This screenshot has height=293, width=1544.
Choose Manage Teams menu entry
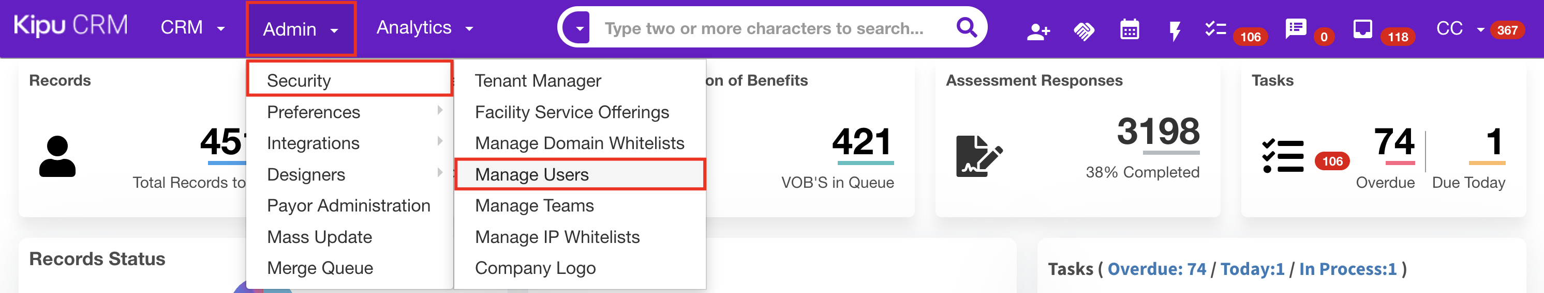534,206
